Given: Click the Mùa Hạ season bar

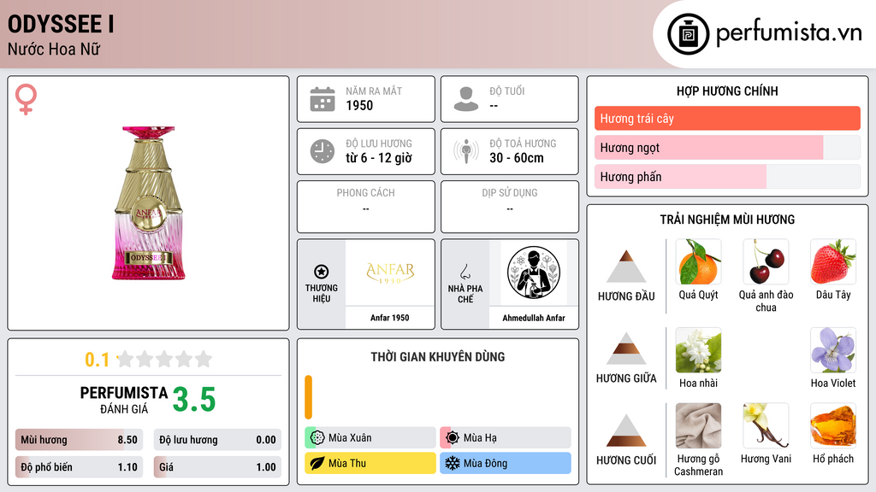Looking at the screenshot, I should click(x=506, y=437).
